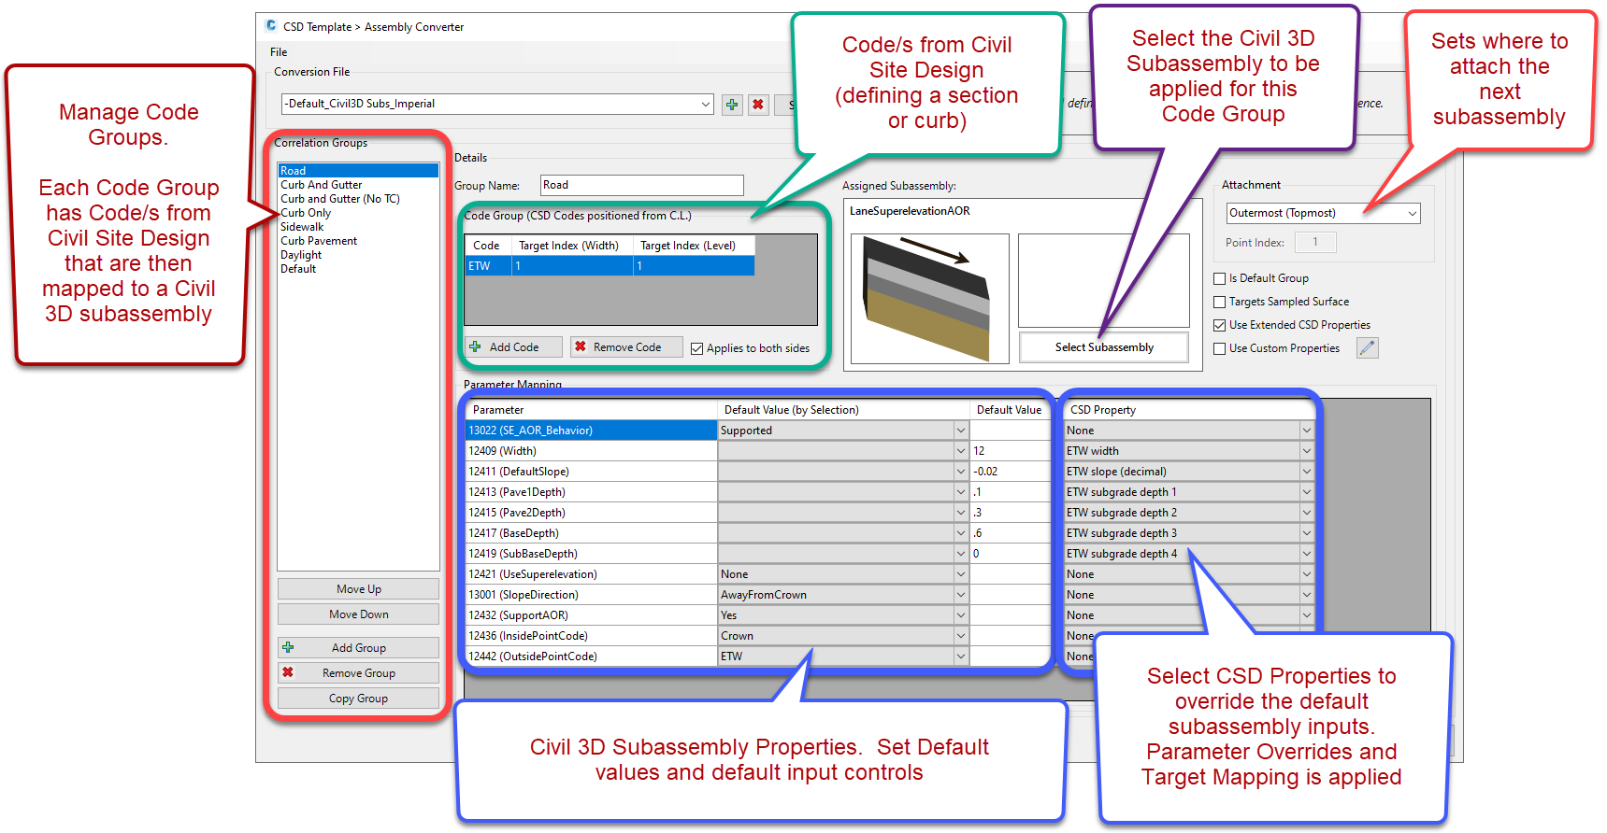Click the Target Index (Level) column header
1607x833 pixels.
click(x=694, y=246)
